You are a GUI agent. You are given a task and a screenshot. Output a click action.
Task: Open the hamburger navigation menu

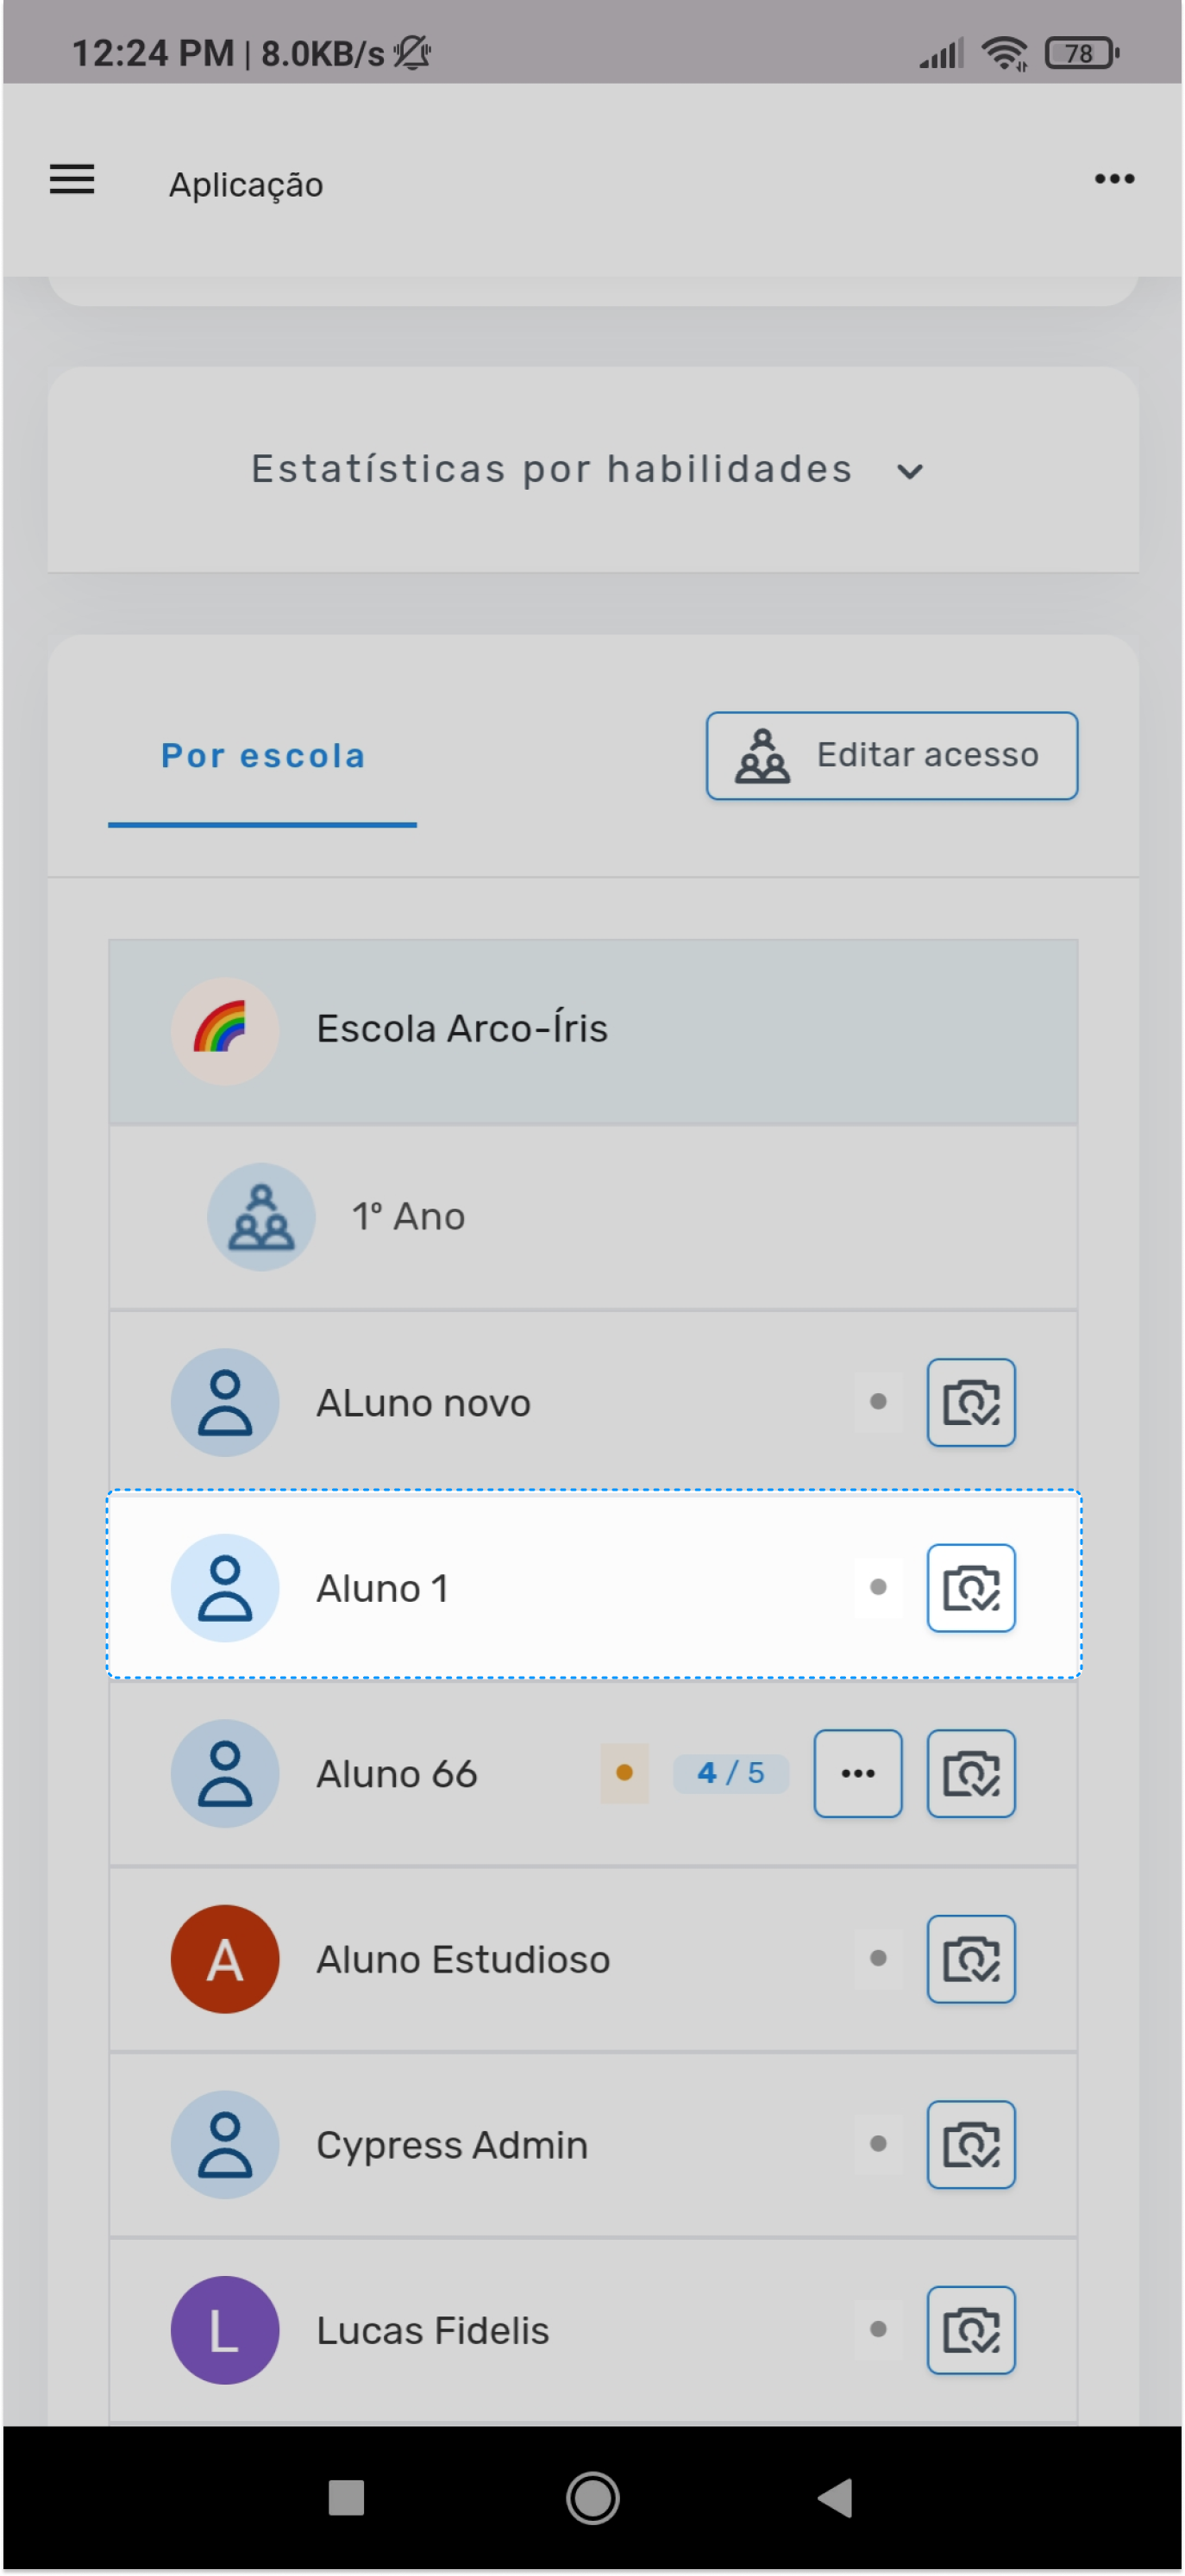72,180
